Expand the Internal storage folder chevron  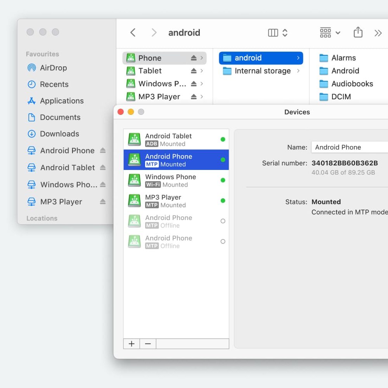pos(298,71)
